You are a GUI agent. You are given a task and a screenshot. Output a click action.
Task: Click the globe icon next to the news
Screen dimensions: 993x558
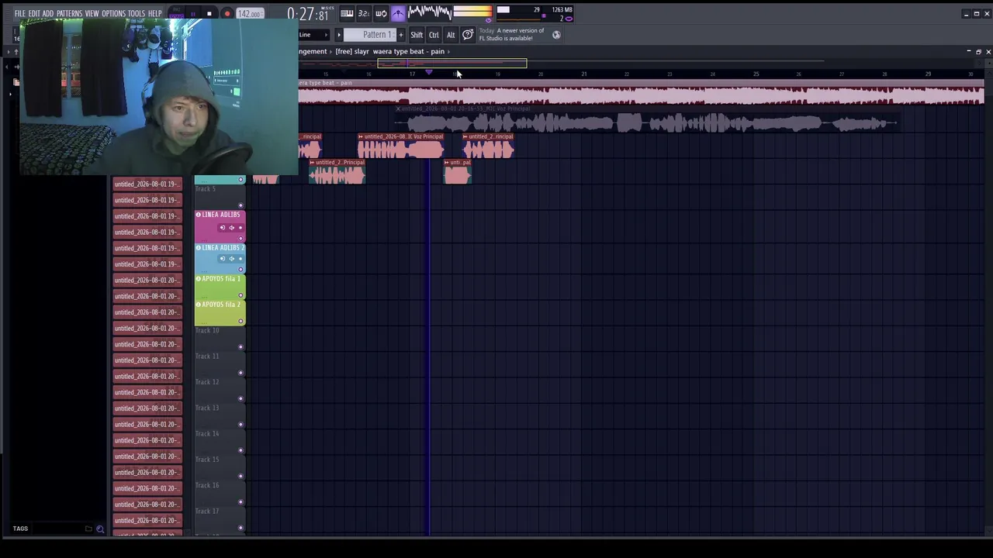556,35
